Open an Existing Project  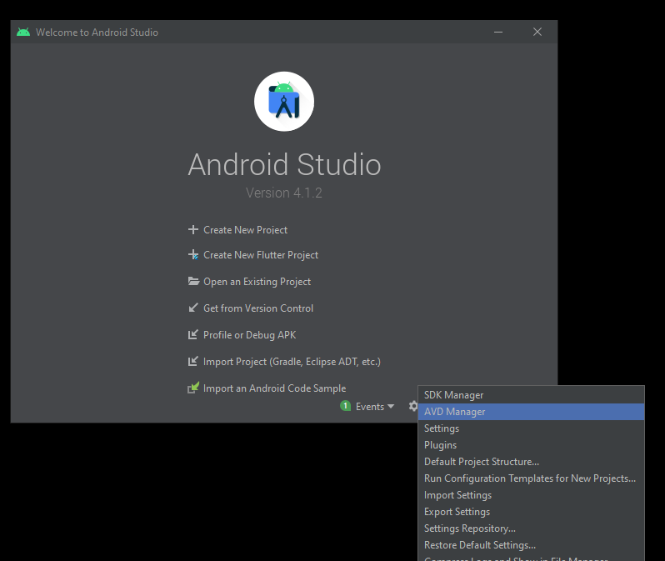(257, 282)
